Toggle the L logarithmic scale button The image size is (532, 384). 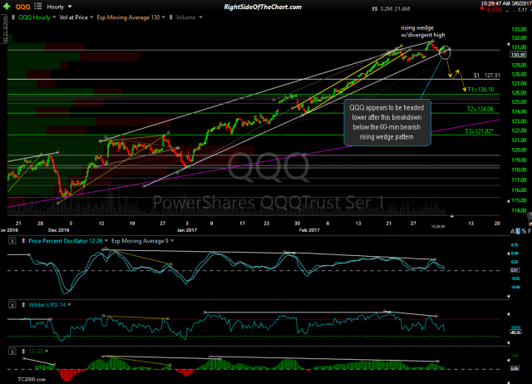click(518, 231)
